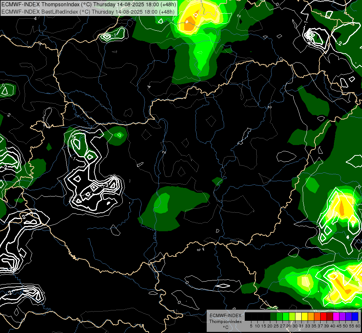Screen dimensions: 362x333
Task: Click the '°C' unit label in legend
Action: tap(226, 327)
